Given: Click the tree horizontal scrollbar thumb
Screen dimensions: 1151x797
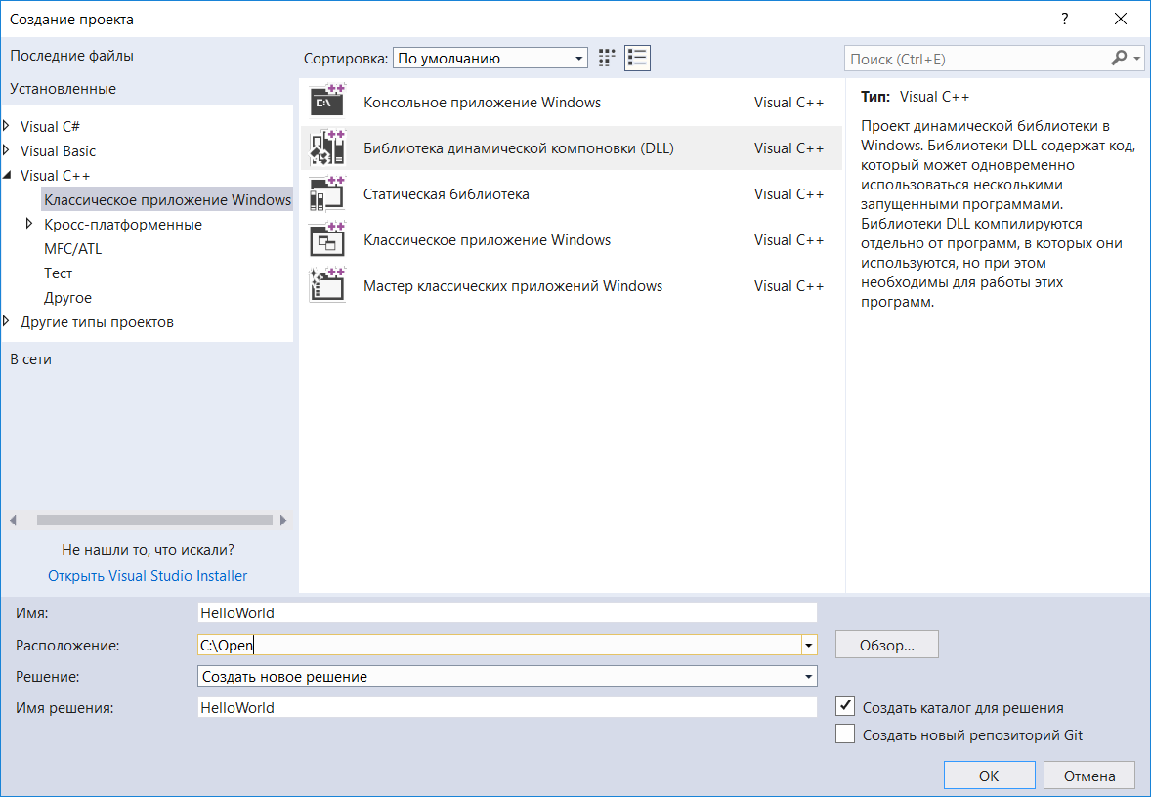Looking at the screenshot, I should pos(154,521).
